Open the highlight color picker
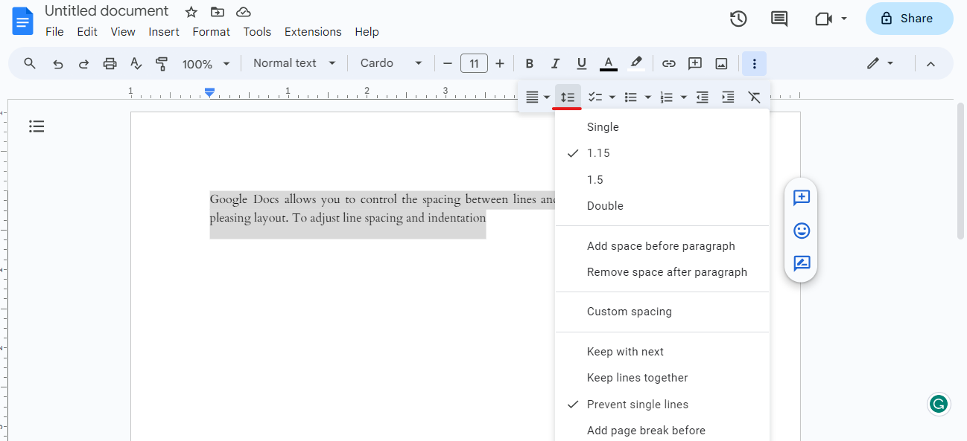 tap(635, 64)
